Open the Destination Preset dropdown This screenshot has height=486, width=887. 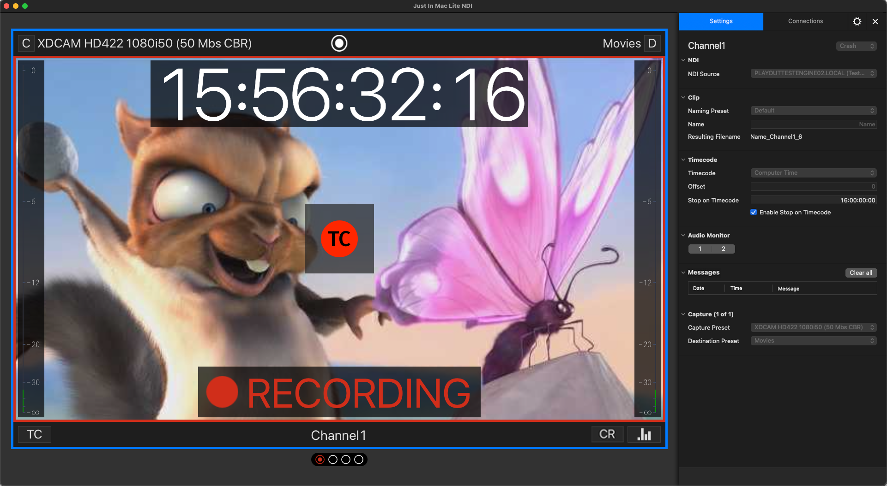tap(814, 341)
